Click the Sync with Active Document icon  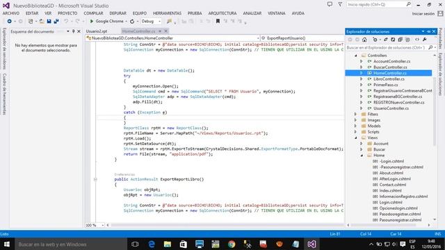(x=386, y=40)
